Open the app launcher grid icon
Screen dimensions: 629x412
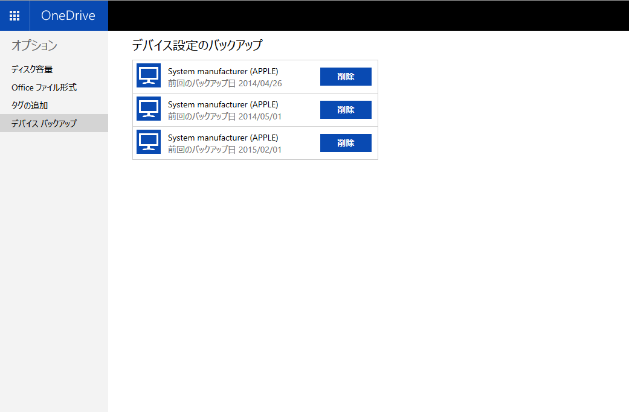coord(15,15)
